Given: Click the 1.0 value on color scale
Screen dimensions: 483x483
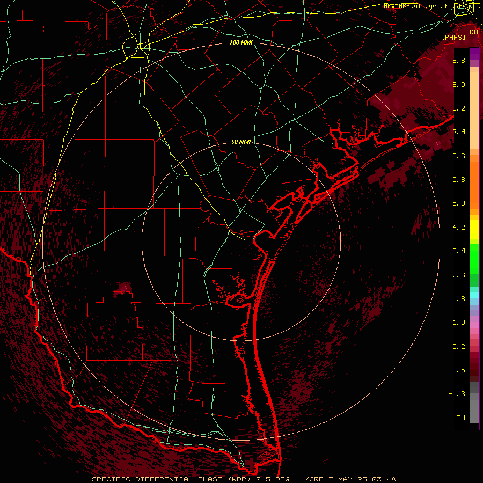Looking at the screenshot, I should (x=459, y=323).
